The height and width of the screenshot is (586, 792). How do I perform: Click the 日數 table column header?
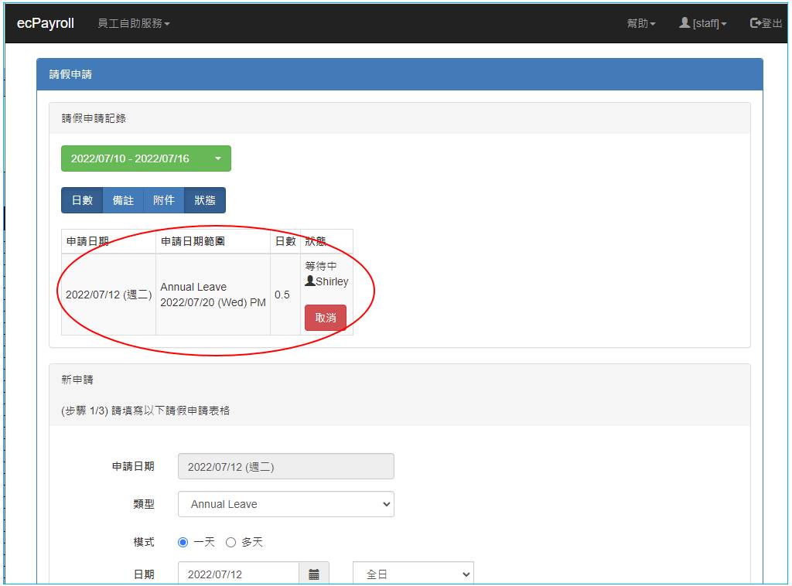pos(285,241)
